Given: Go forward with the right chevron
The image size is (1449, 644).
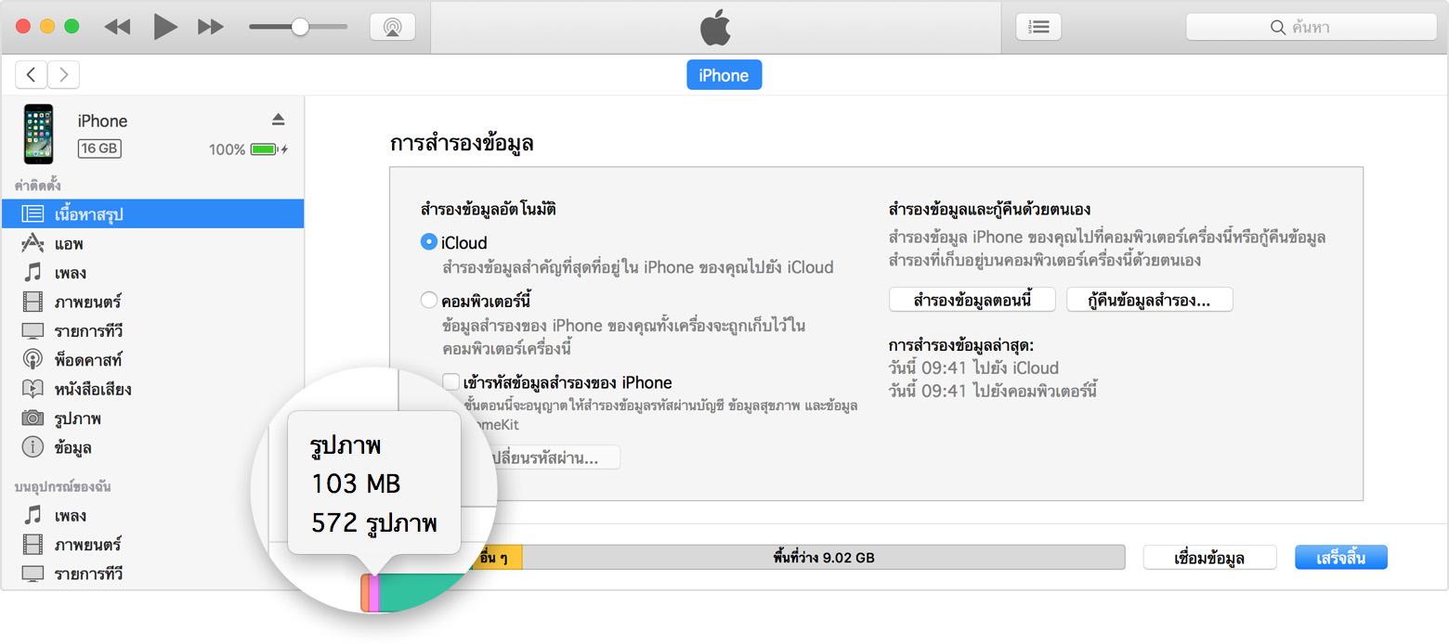Looking at the screenshot, I should [x=63, y=75].
